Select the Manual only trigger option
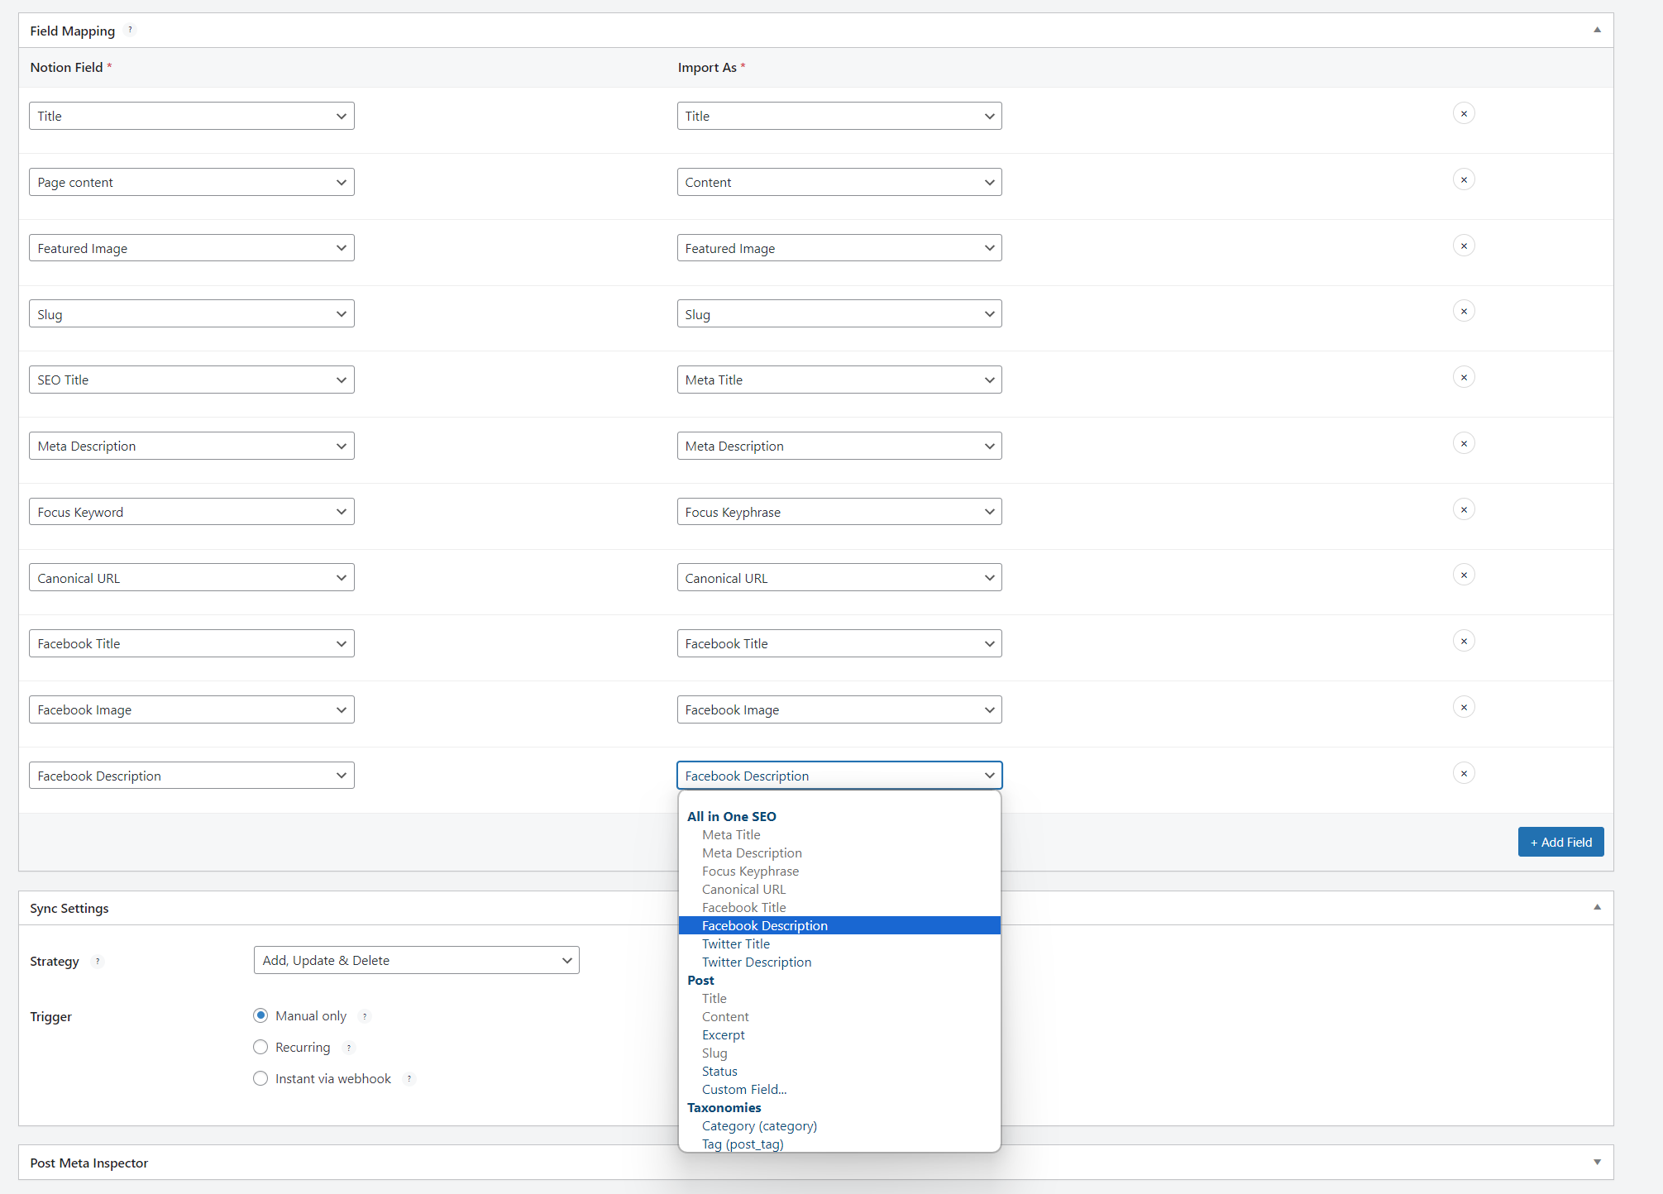The image size is (1663, 1194). point(260,1015)
